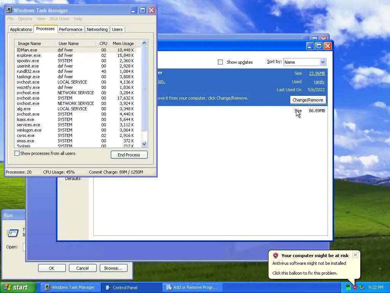
Task: Open the Help menu in Task Manager
Action: tap(78, 19)
